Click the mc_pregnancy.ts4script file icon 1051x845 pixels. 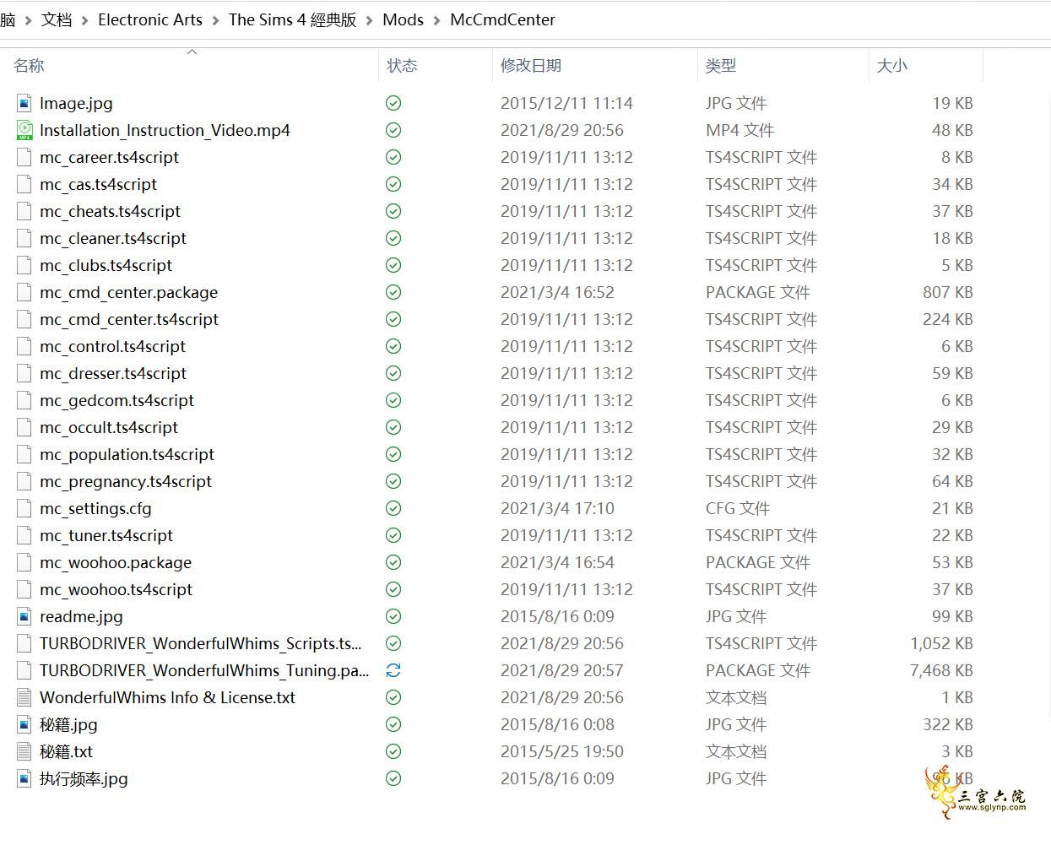coord(24,481)
